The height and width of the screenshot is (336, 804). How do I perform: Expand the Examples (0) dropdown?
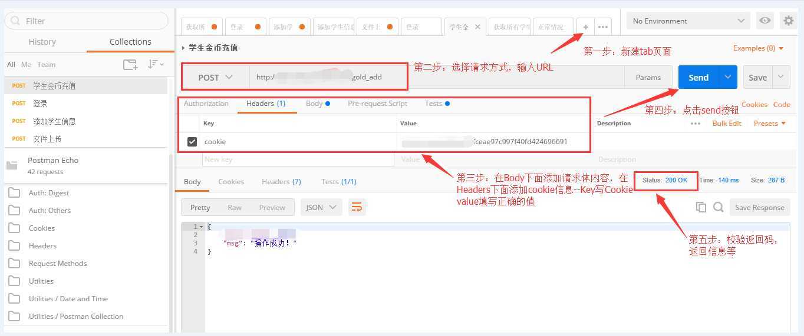coord(759,48)
